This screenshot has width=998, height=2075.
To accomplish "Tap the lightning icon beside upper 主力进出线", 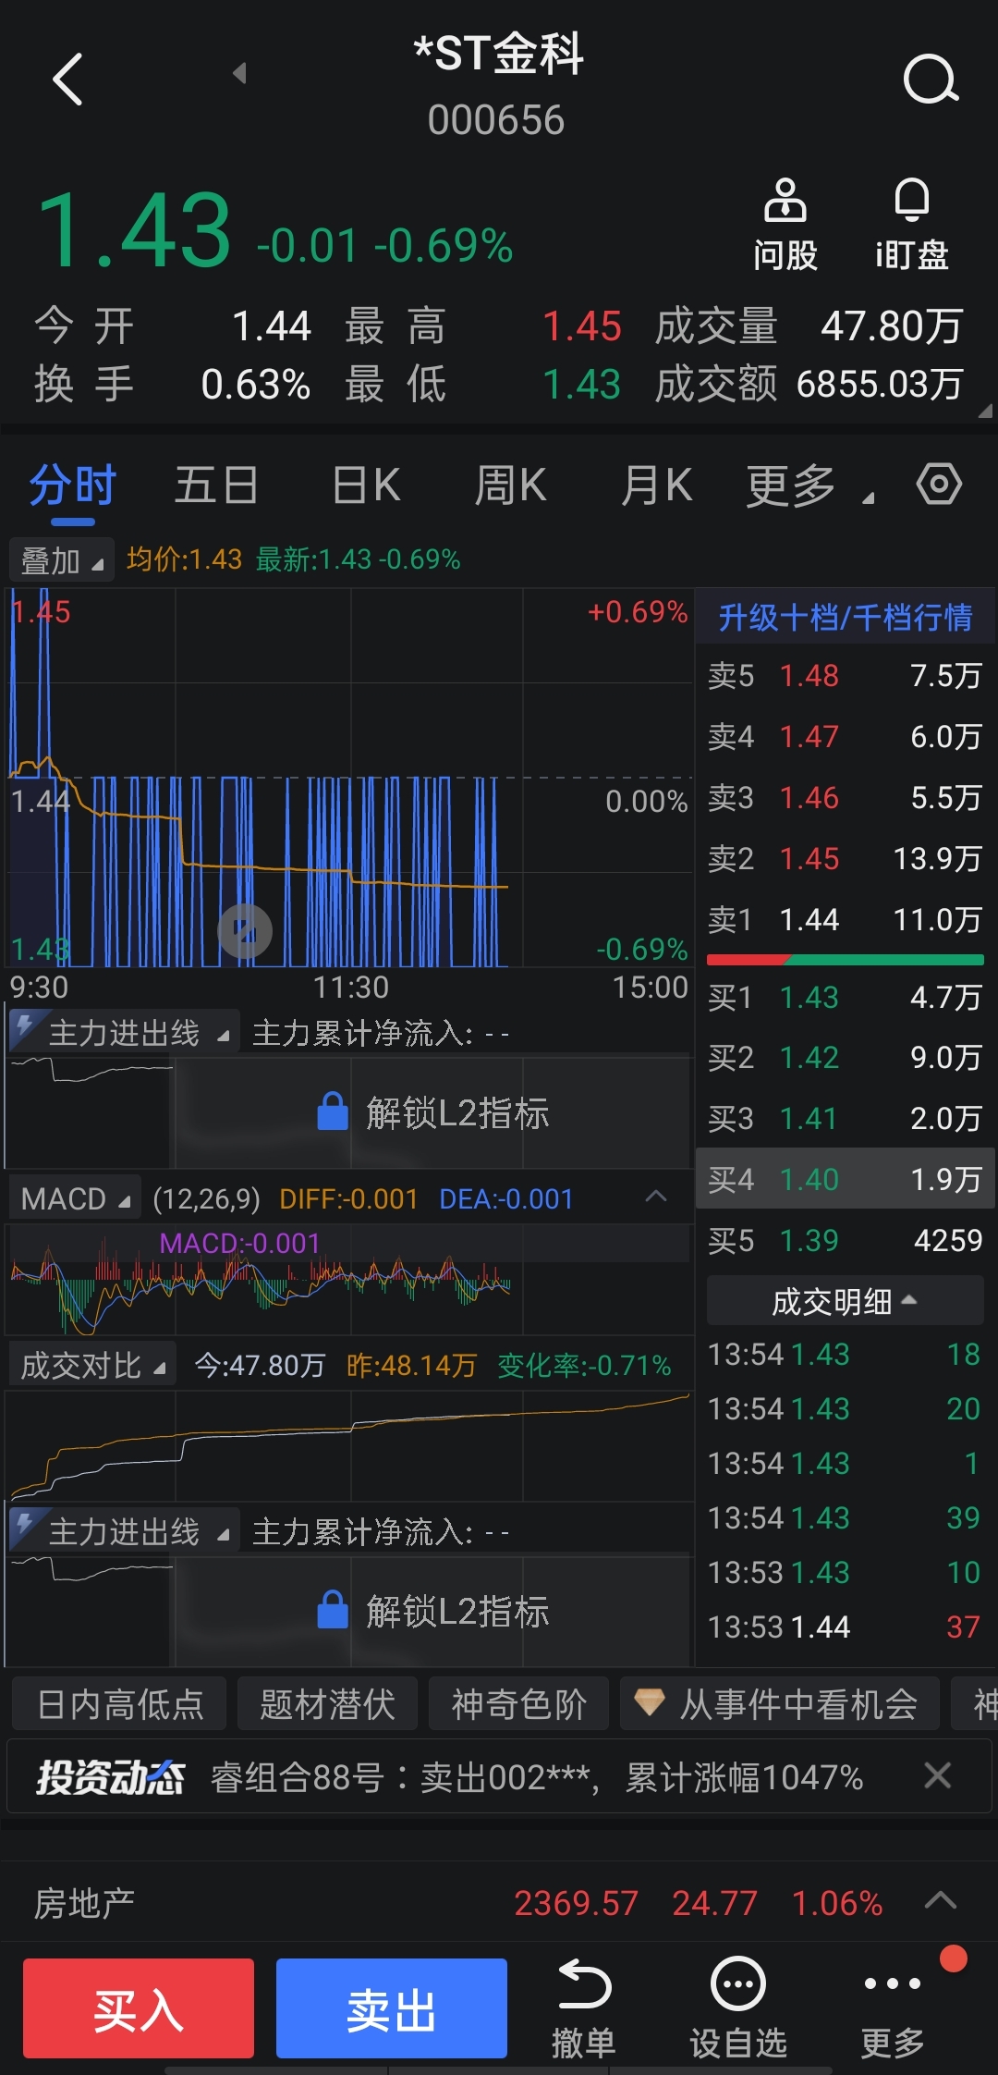I will [x=25, y=1026].
